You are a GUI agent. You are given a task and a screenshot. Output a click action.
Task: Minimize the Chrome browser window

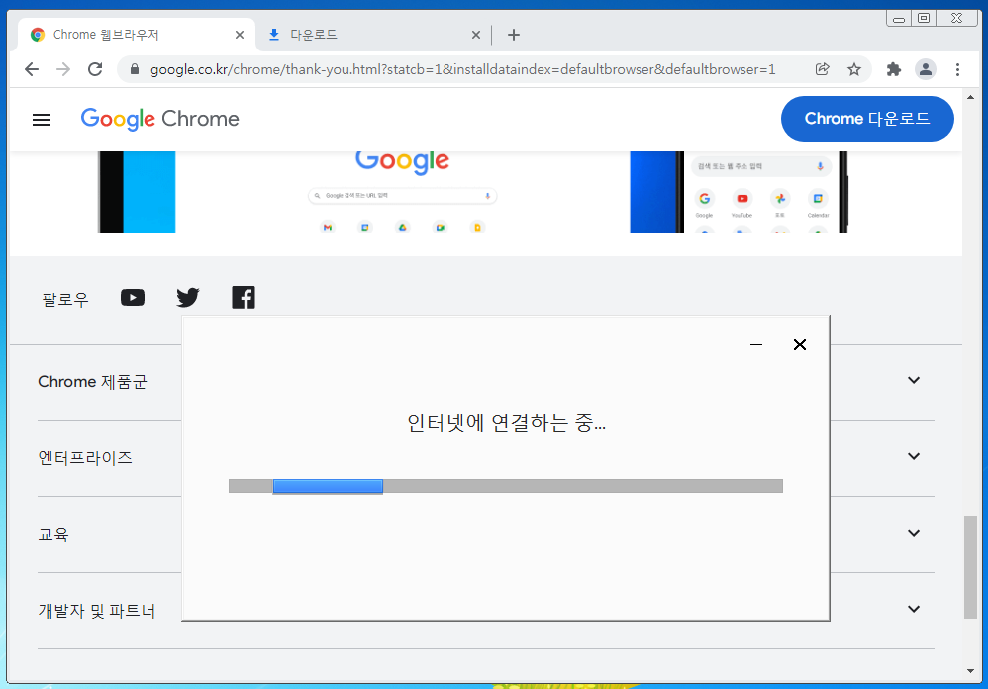pos(899,18)
